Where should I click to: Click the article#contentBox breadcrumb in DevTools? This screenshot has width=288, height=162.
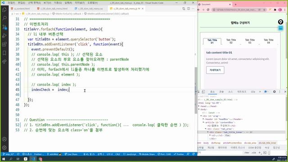coord(232,143)
